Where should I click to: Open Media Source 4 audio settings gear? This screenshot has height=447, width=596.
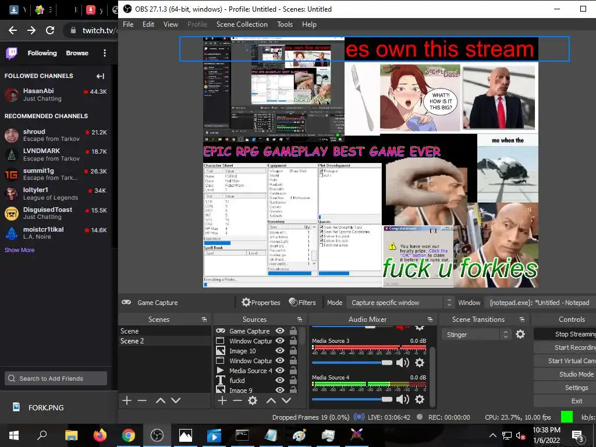(x=420, y=399)
